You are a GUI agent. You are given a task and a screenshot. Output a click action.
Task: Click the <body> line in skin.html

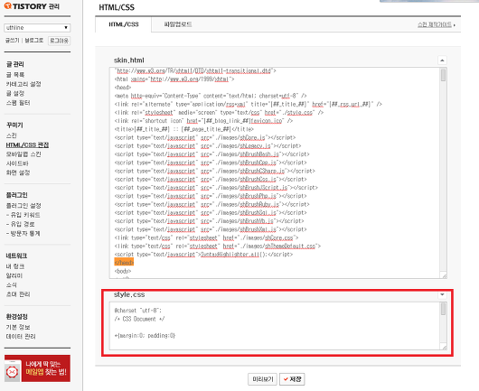[x=123, y=271]
